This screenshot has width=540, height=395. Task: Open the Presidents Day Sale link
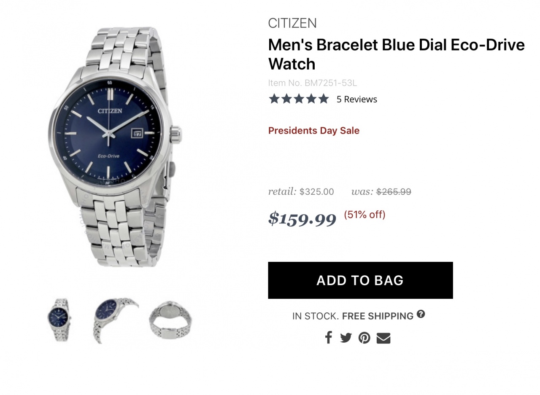[314, 131]
